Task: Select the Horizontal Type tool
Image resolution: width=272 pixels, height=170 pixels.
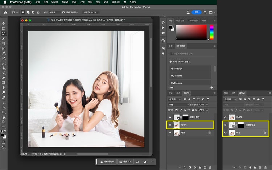Action: pyautogui.click(x=4, y=102)
